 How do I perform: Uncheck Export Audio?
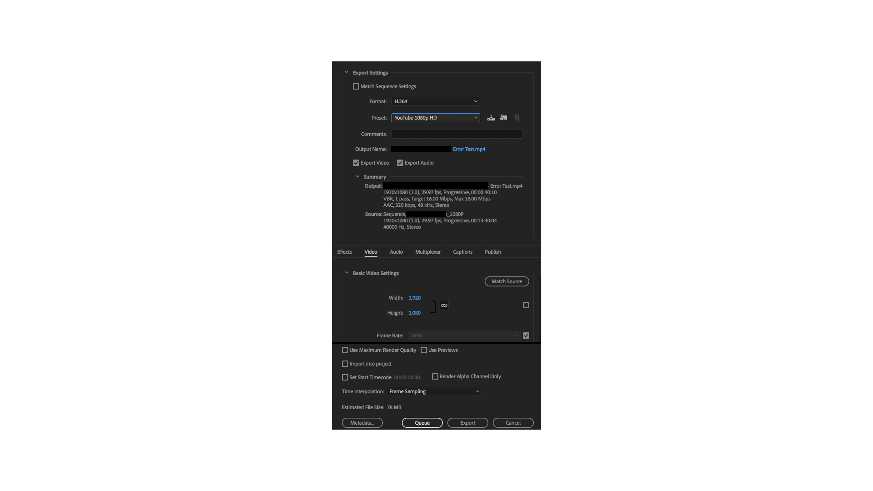[400, 162]
